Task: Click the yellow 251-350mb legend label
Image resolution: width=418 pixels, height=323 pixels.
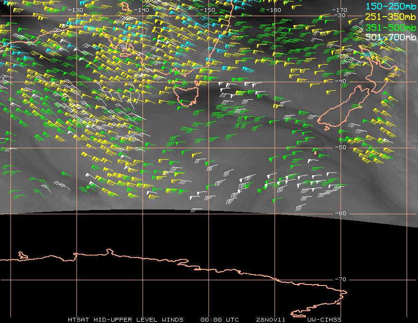Action: pos(391,17)
